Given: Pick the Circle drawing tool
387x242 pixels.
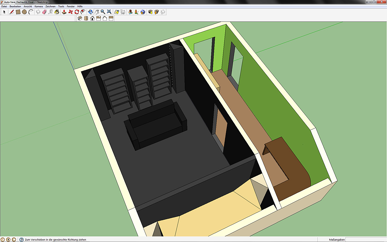Looking at the screenshot, I should (24, 12).
